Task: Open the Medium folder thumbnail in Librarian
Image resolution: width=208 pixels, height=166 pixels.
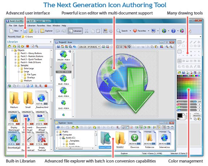Action: (x=14, y=100)
